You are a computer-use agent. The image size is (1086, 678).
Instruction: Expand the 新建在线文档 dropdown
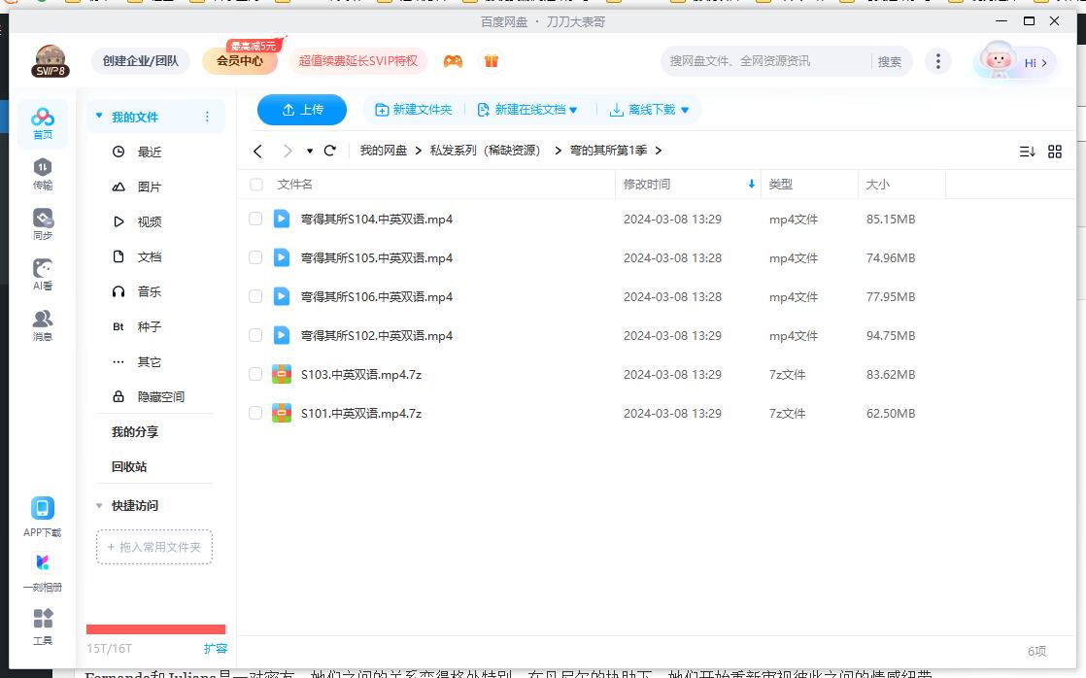573,110
